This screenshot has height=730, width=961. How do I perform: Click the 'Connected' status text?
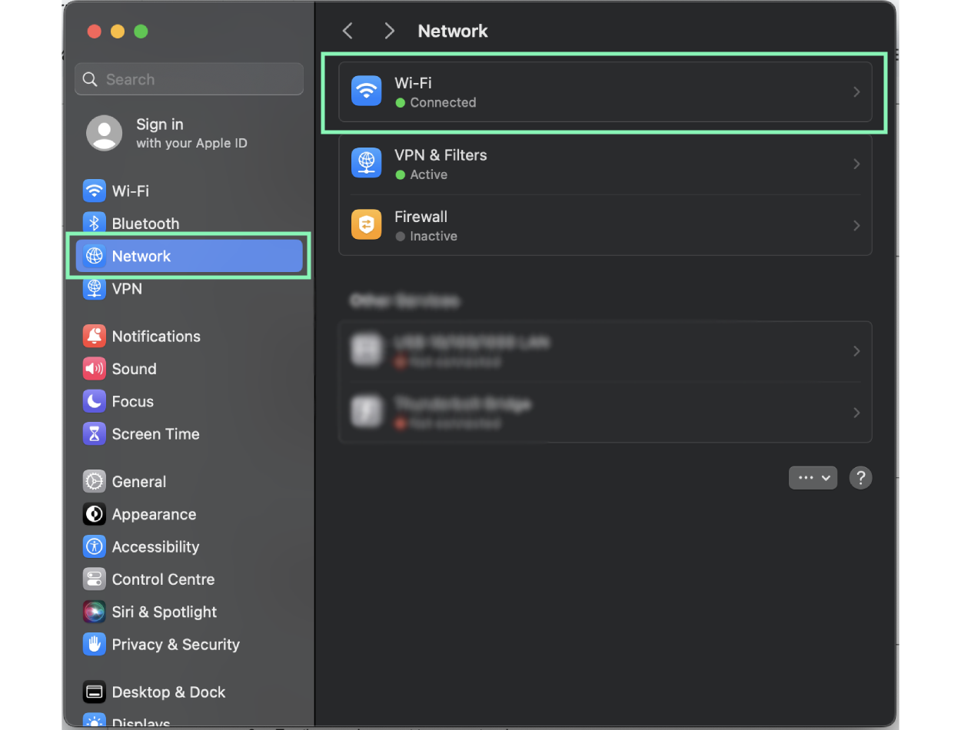pos(443,102)
